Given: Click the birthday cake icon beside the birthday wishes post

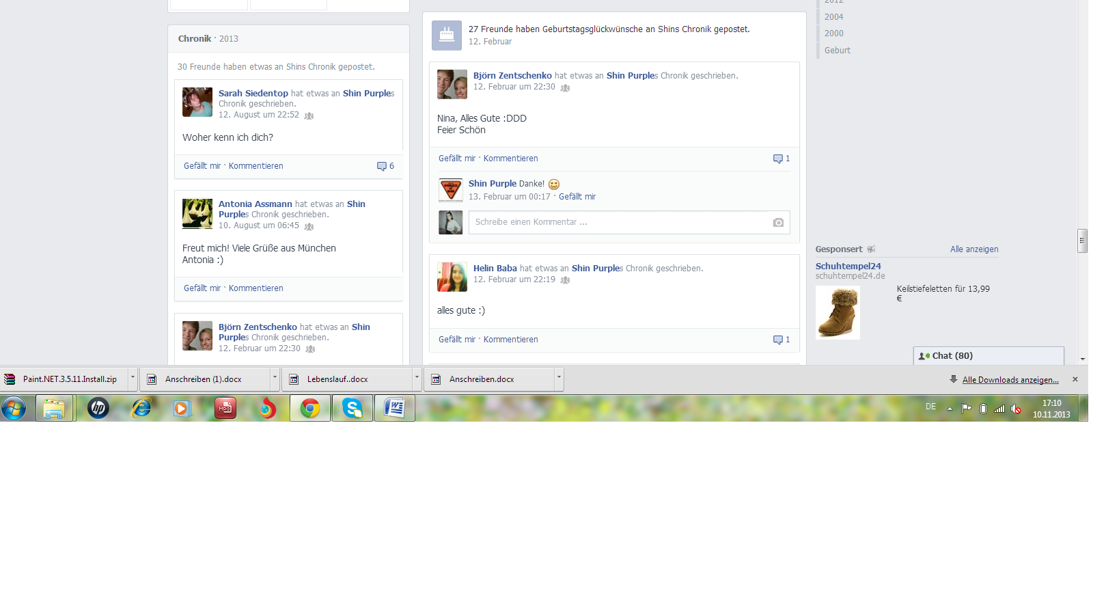Looking at the screenshot, I should click(447, 35).
